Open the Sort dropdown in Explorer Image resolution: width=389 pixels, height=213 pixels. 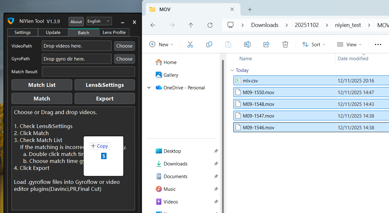click(x=314, y=44)
